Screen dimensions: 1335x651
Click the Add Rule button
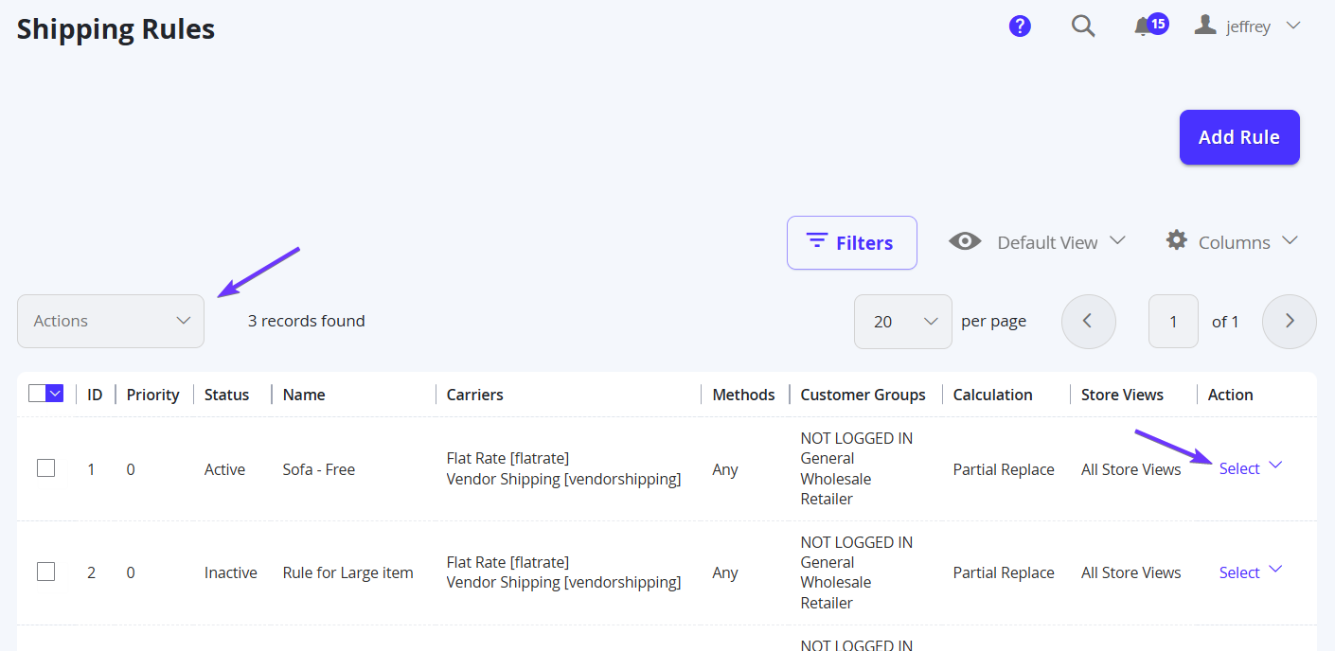1239,137
